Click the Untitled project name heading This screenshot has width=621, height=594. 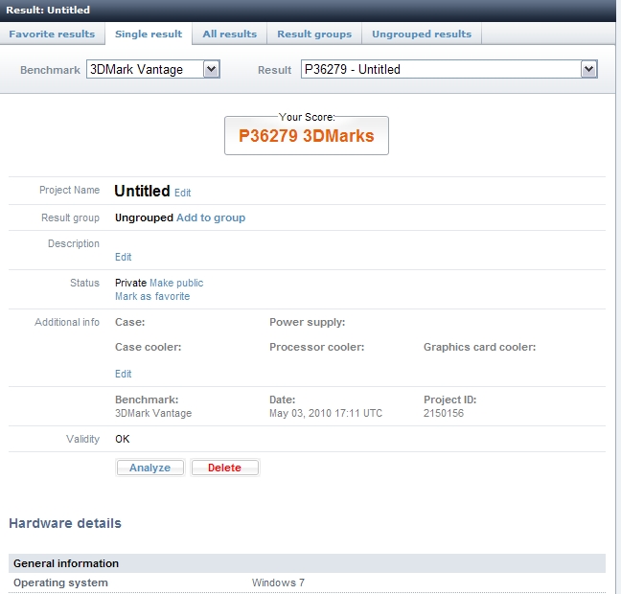(142, 191)
